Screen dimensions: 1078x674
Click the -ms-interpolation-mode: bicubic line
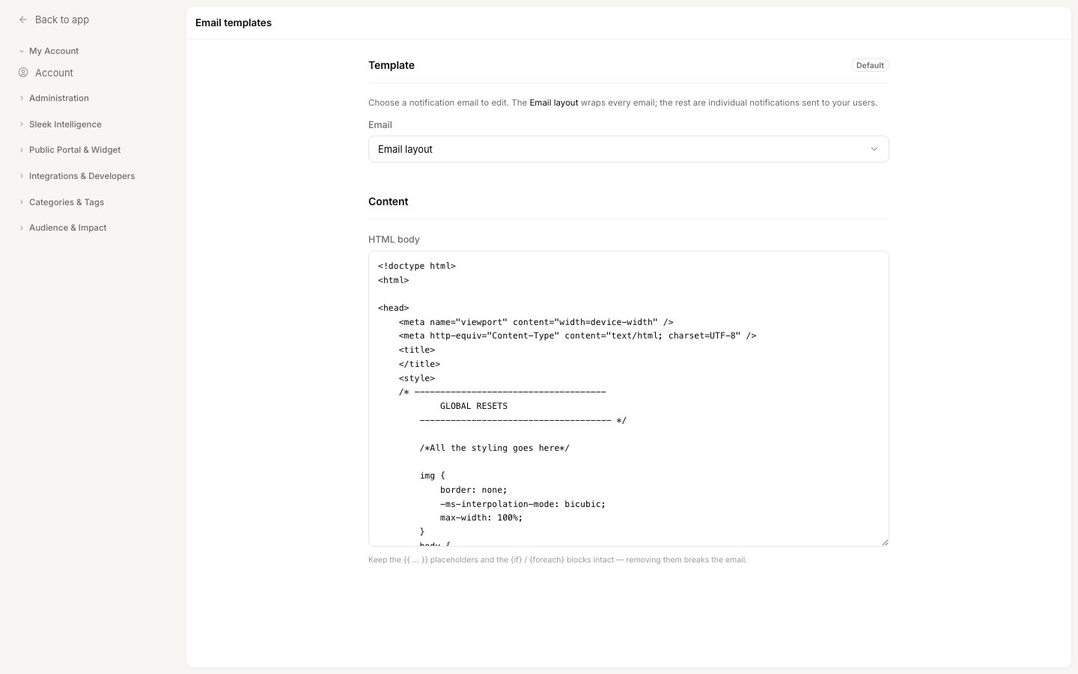(523, 504)
